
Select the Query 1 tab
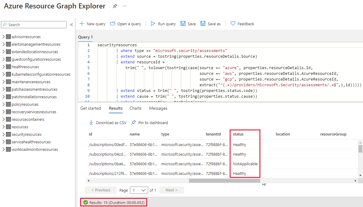[85, 37]
